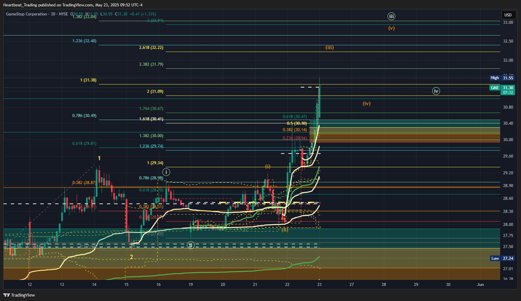Viewport: 521px width, 301px height.
Task: Click the orange (iii) wave label
Action: (x=330, y=48)
